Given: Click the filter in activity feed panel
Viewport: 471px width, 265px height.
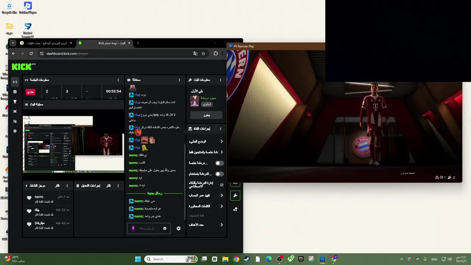Looking at the screenshot, I should [x=57, y=186].
